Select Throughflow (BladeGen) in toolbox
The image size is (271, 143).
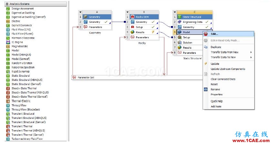25,110
